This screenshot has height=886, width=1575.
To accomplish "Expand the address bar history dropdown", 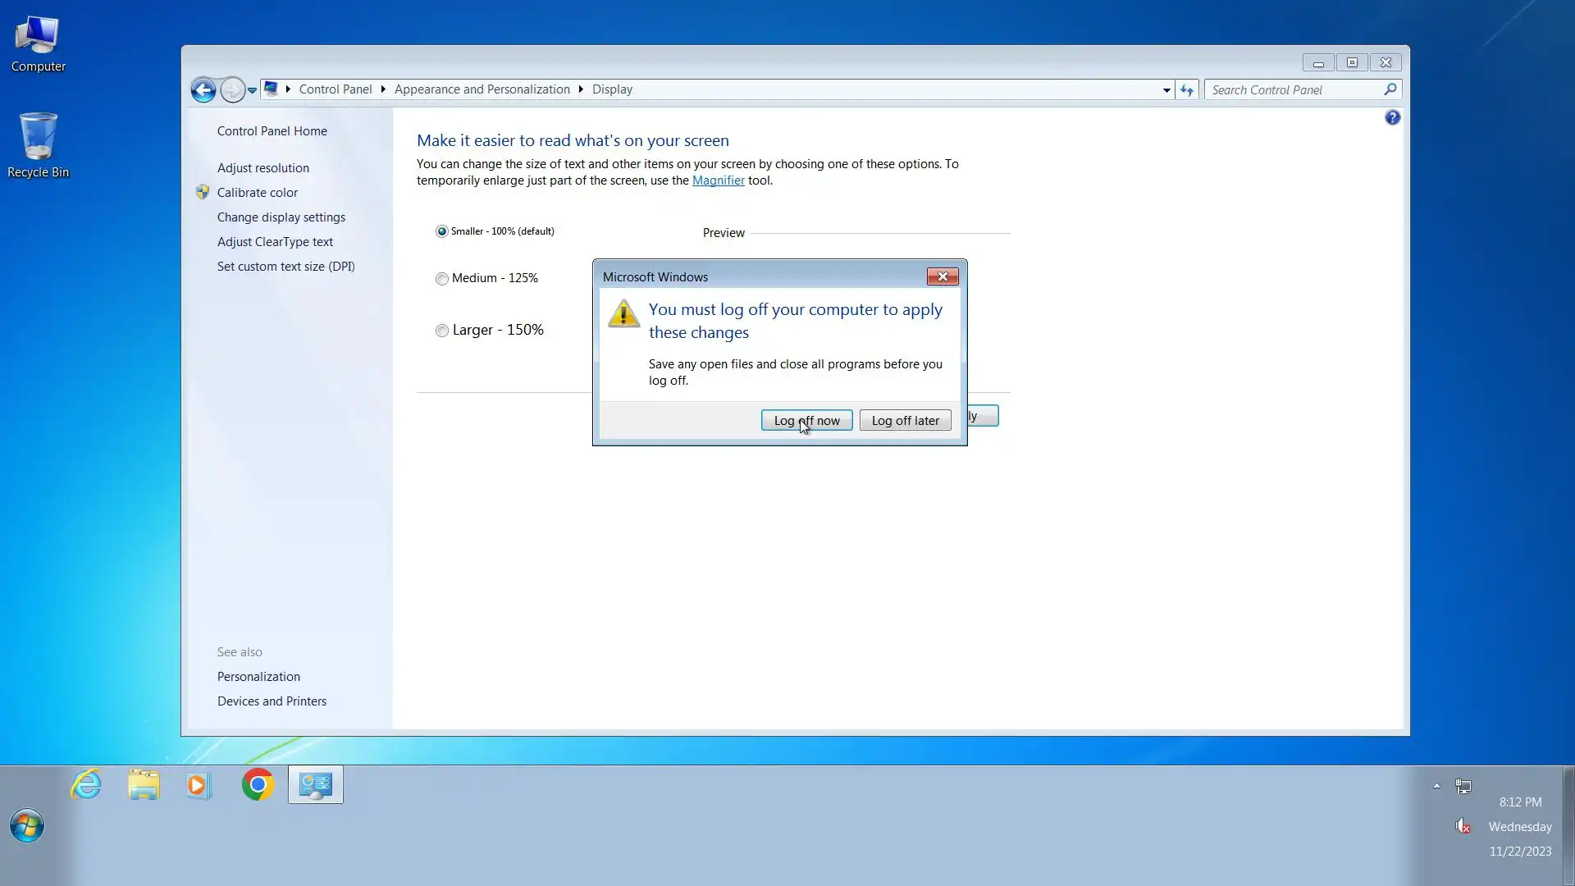I will (x=1166, y=90).
